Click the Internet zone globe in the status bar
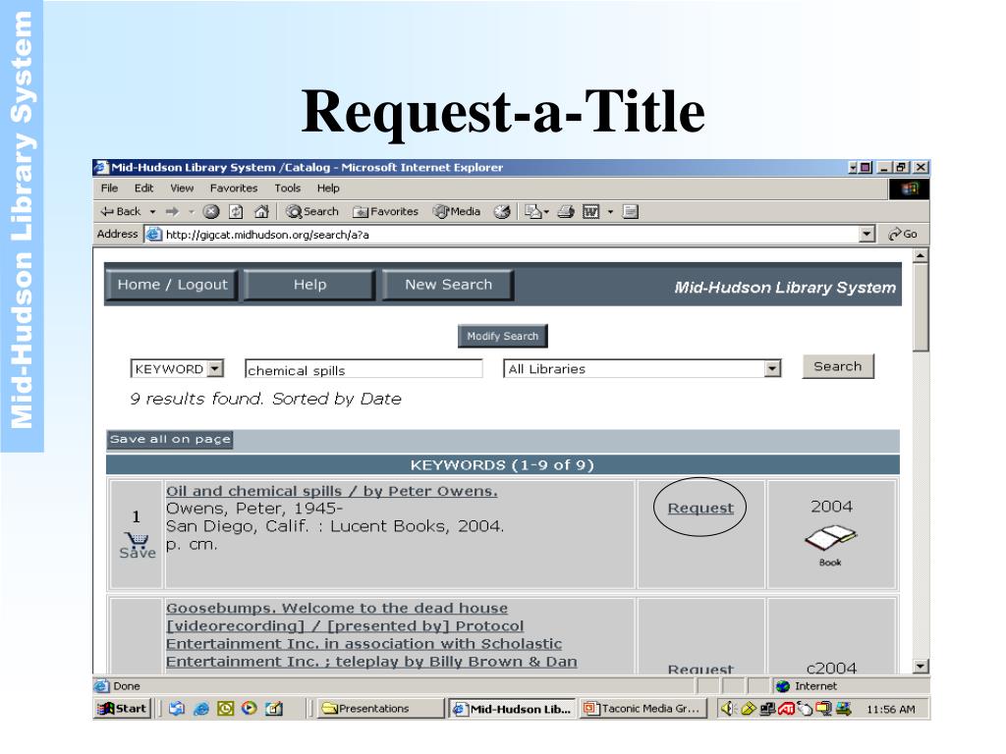 point(783,686)
